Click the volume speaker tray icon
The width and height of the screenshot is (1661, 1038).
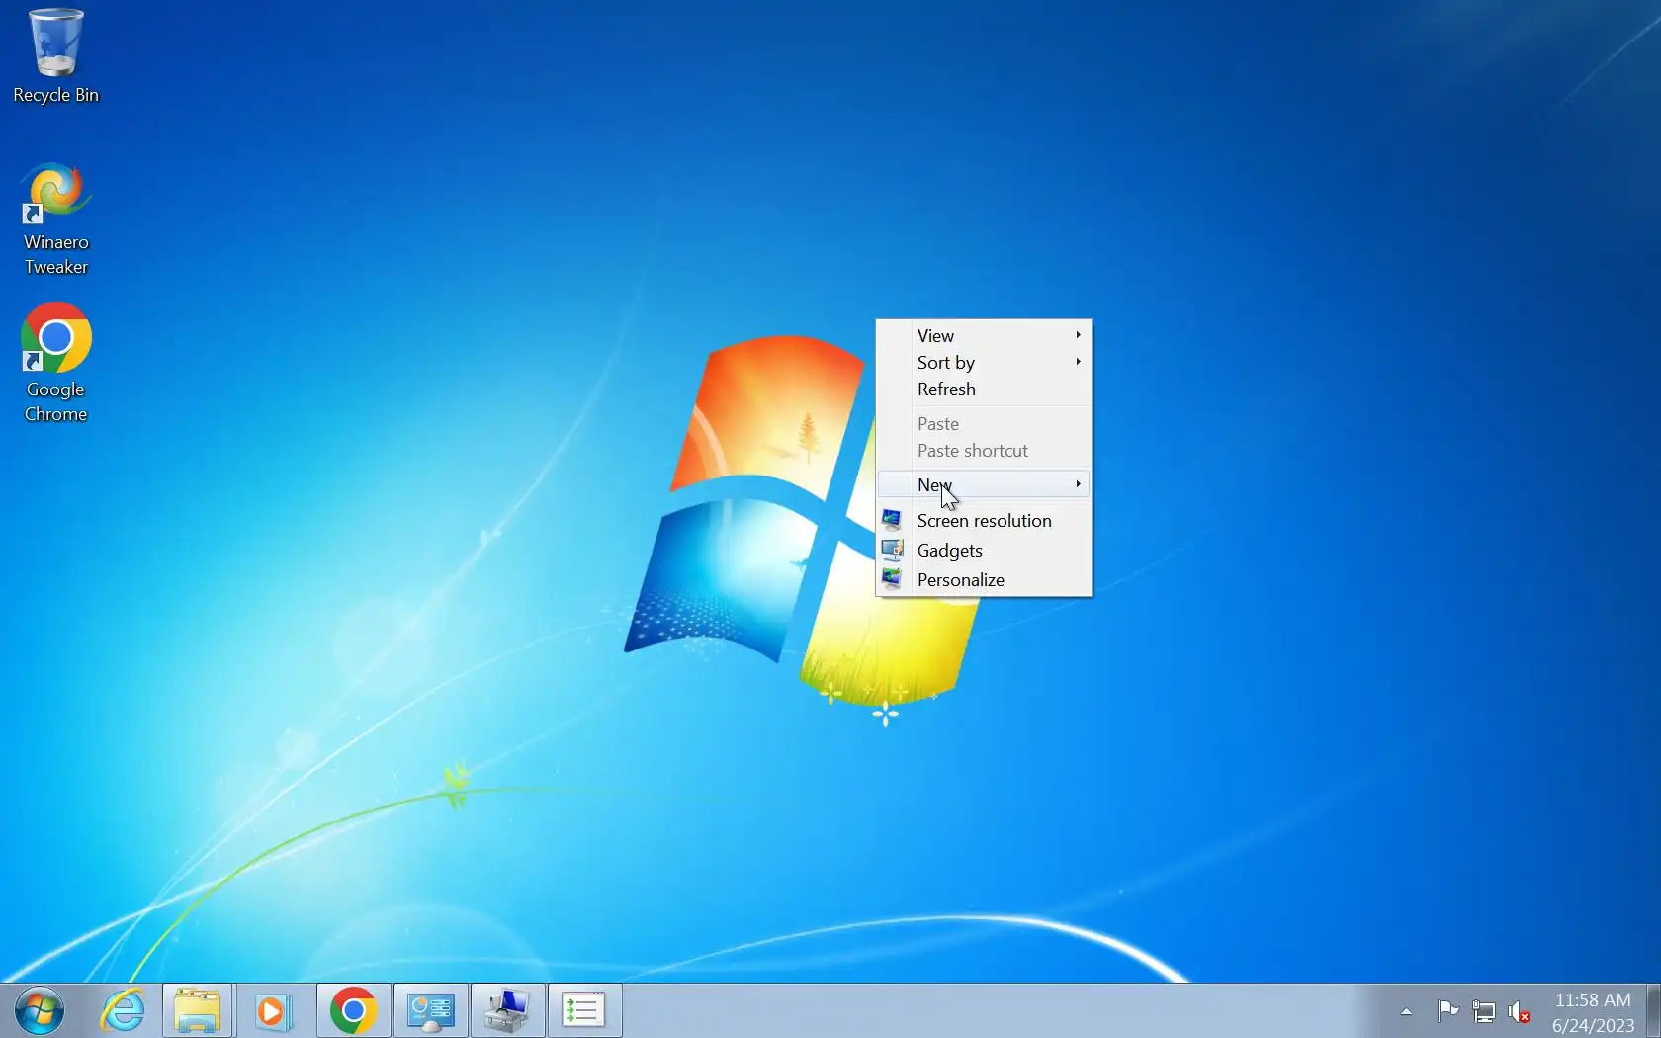[1520, 1011]
